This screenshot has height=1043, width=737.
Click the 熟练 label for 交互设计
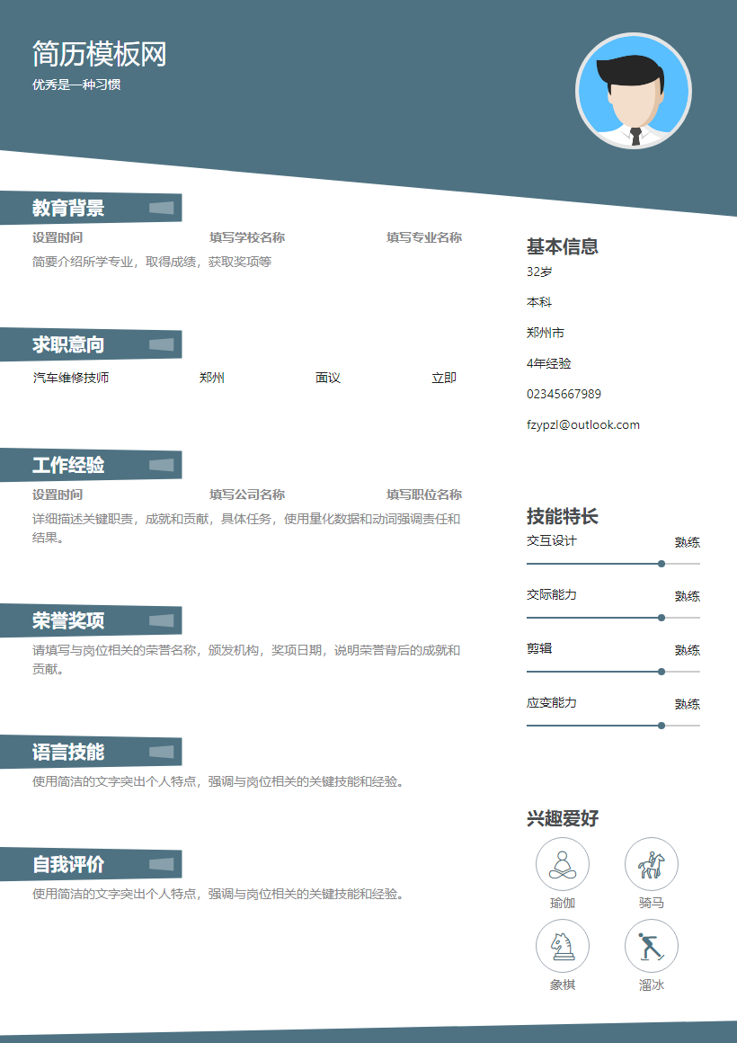[687, 542]
